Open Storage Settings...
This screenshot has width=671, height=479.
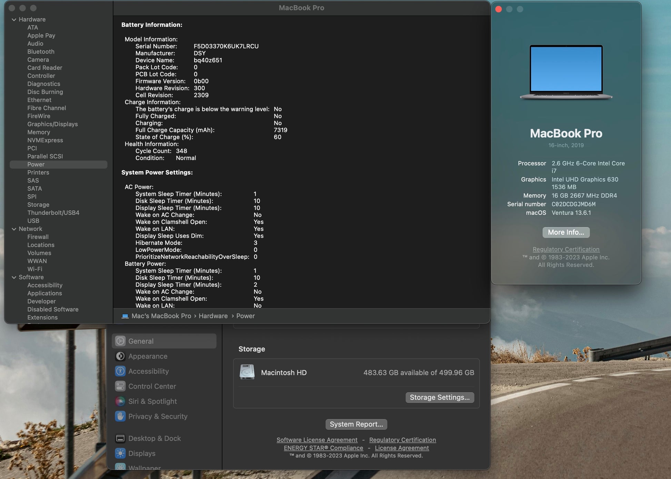(x=439, y=397)
